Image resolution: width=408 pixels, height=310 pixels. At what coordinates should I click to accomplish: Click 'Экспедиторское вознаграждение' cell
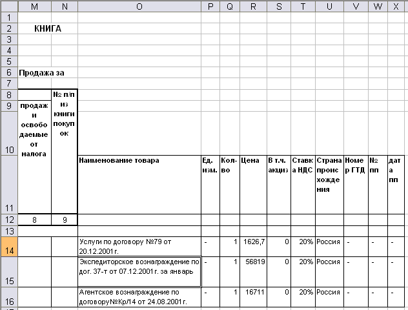(x=139, y=272)
